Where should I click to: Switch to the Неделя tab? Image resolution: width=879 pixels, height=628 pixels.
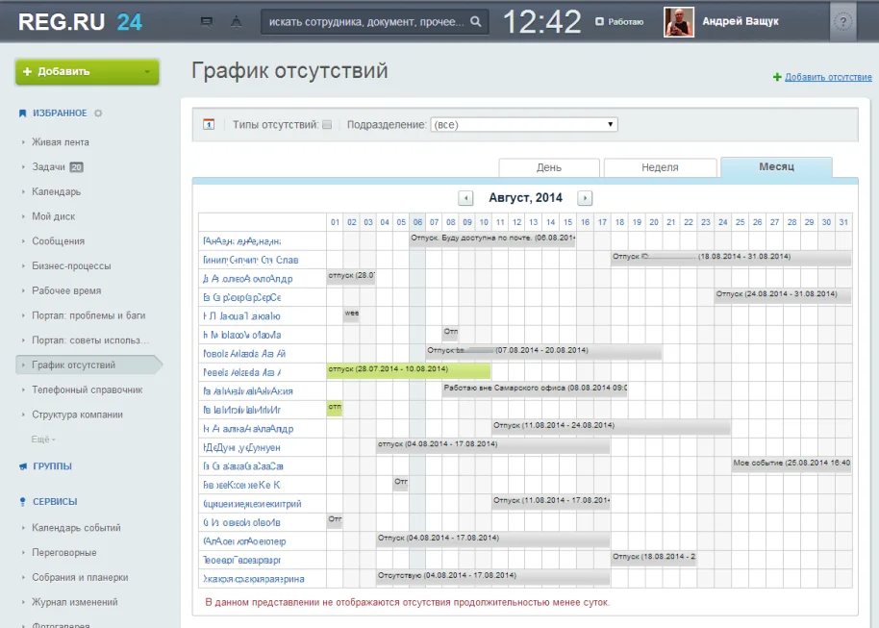pyautogui.click(x=660, y=167)
